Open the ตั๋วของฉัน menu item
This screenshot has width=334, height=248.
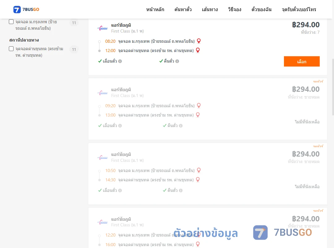coord(261,9)
